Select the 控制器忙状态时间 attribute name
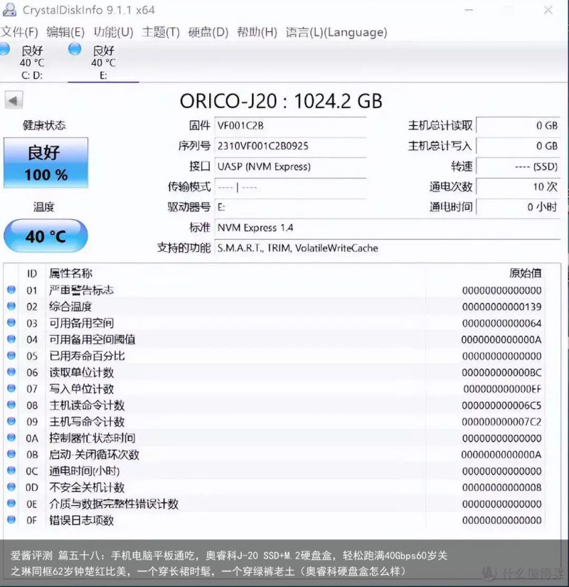The height and width of the screenshot is (587, 569). pyautogui.click(x=92, y=438)
